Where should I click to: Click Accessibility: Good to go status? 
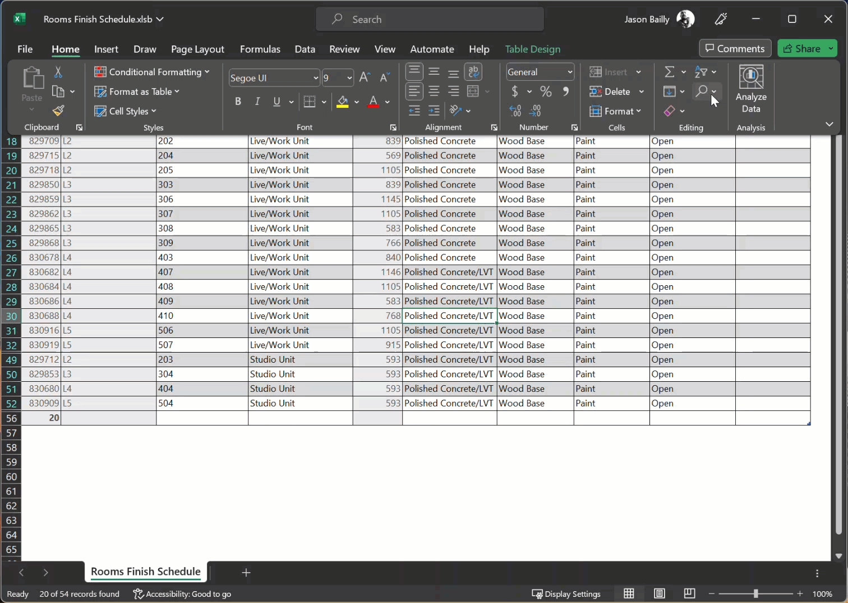coord(182,594)
